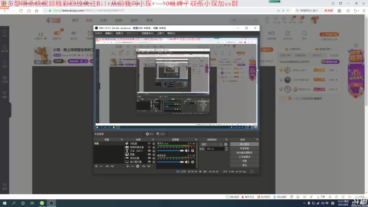Viewport: 368px width, 207px height.
Task: Open browser address bar dropdown arrow
Action: click(288, 11)
